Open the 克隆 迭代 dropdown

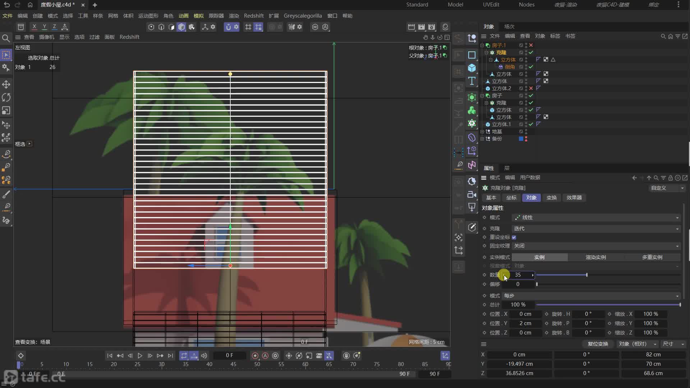point(596,229)
